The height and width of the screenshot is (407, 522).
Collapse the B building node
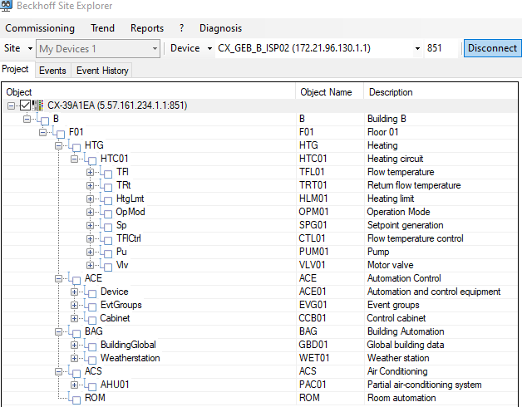[27, 119]
